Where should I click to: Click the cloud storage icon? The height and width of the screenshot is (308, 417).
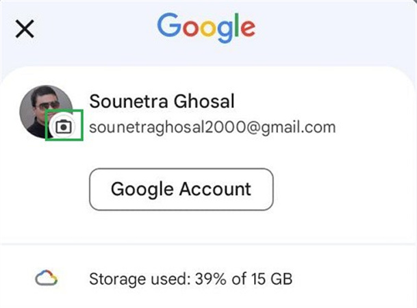[47, 279]
